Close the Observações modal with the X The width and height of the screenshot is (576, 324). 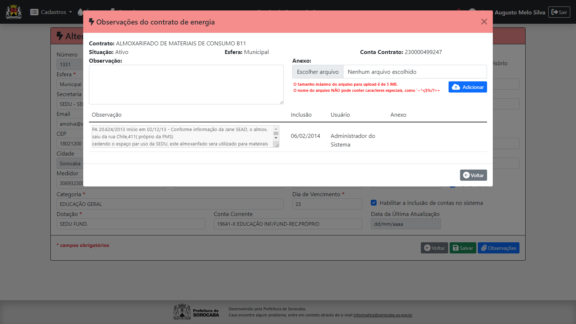484,22
